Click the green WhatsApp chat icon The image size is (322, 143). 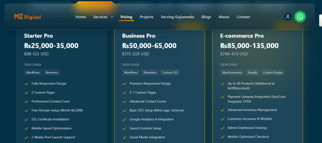pyautogui.click(x=300, y=17)
